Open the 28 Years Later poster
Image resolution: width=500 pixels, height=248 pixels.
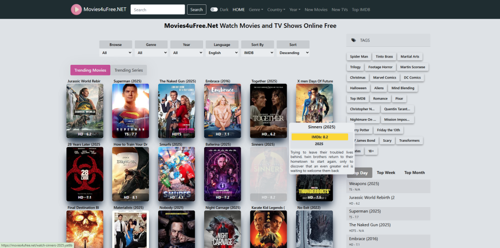pyautogui.click(x=85, y=174)
